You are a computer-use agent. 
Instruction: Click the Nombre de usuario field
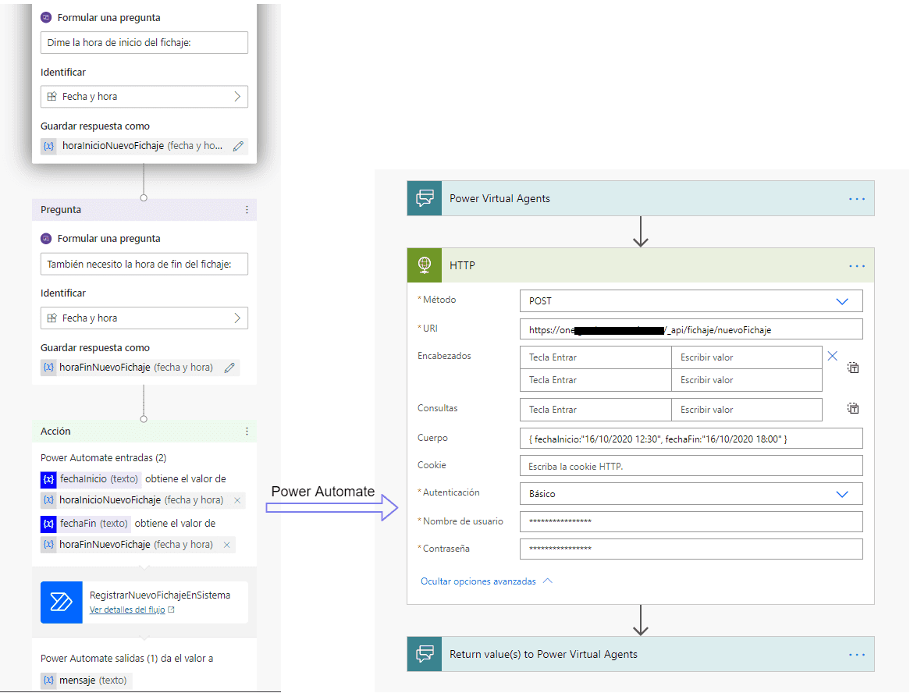tap(691, 522)
